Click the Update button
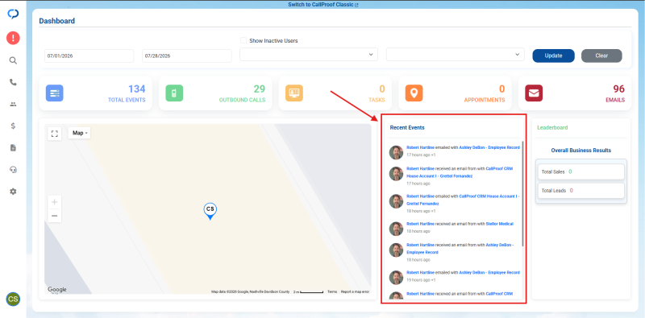 [x=553, y=56]
